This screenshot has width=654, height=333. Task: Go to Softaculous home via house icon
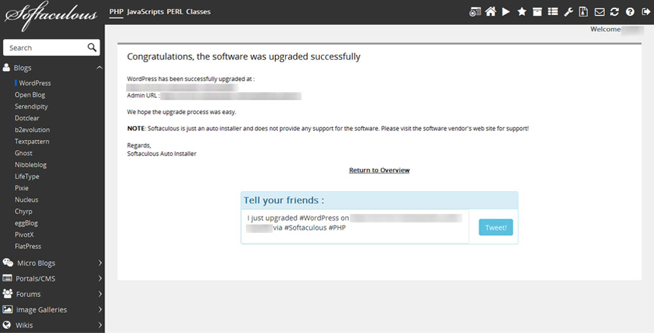click(x=490, y=12)
